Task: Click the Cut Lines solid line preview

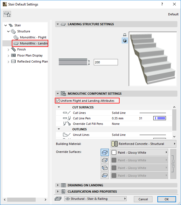Action: coord(153,113)
